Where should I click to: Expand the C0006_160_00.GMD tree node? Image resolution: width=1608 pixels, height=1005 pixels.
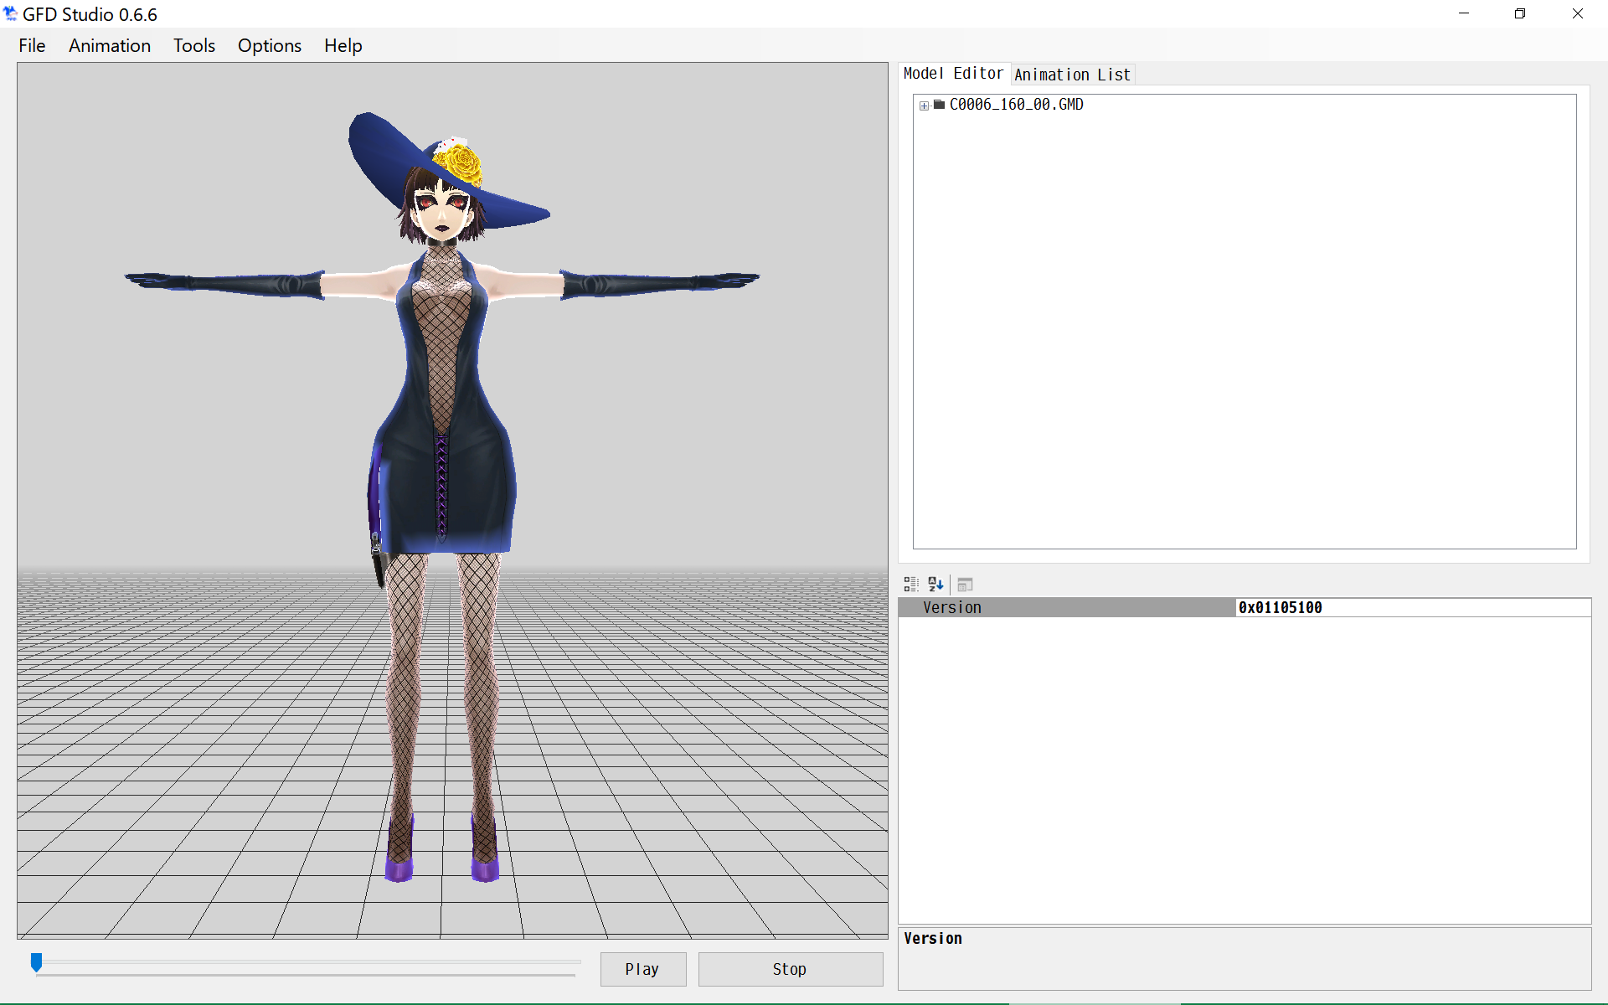pyautogui.click(x=923, y=106)
